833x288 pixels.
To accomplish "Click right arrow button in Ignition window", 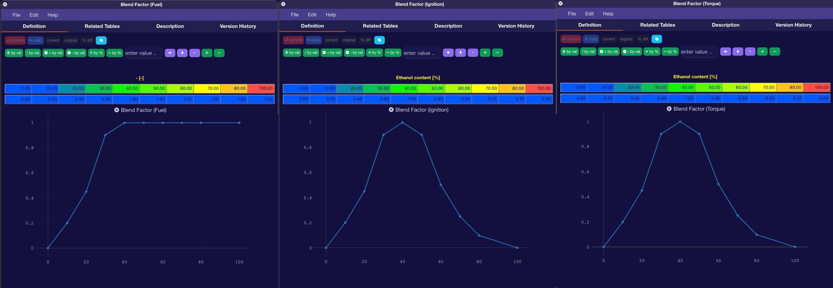I will click(x=448, y=53).
